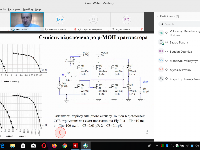Click headset icon next to Bogdan Dzundza
Viewport: 200px width, 150px height.
(166, 51)
